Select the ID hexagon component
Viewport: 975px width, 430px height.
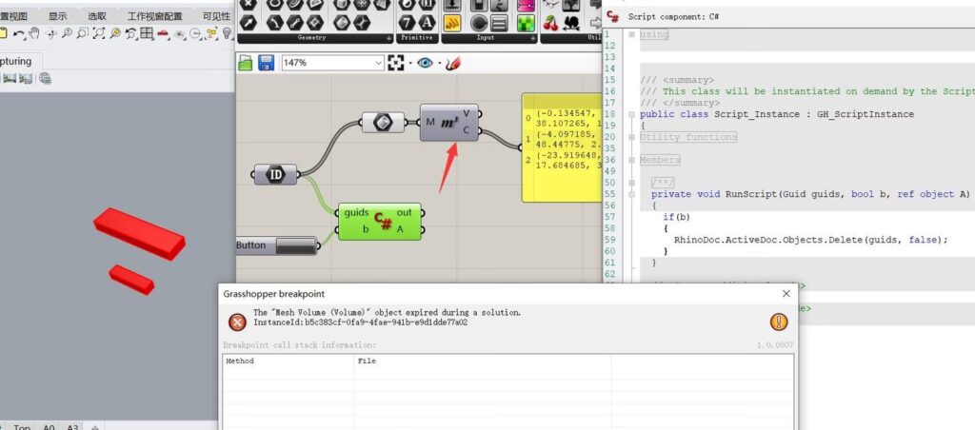(x=274, y=174)
